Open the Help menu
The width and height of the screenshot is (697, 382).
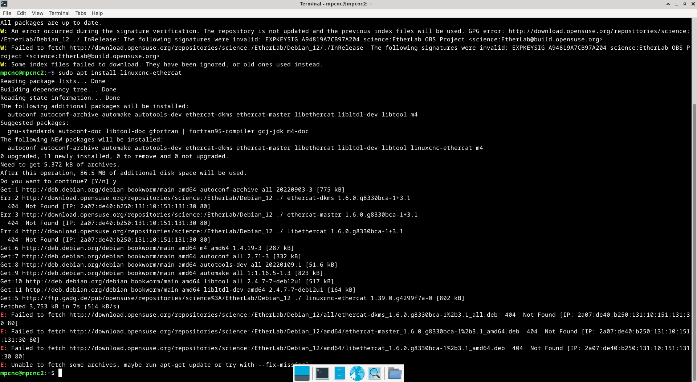pyautogui.click(x=97, y=13)
